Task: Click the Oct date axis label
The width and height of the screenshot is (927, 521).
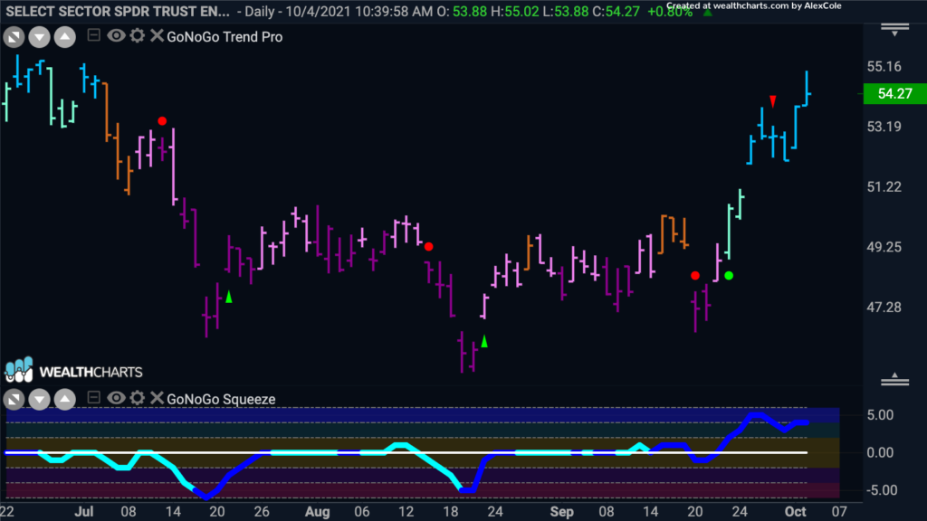Action: 795,512
